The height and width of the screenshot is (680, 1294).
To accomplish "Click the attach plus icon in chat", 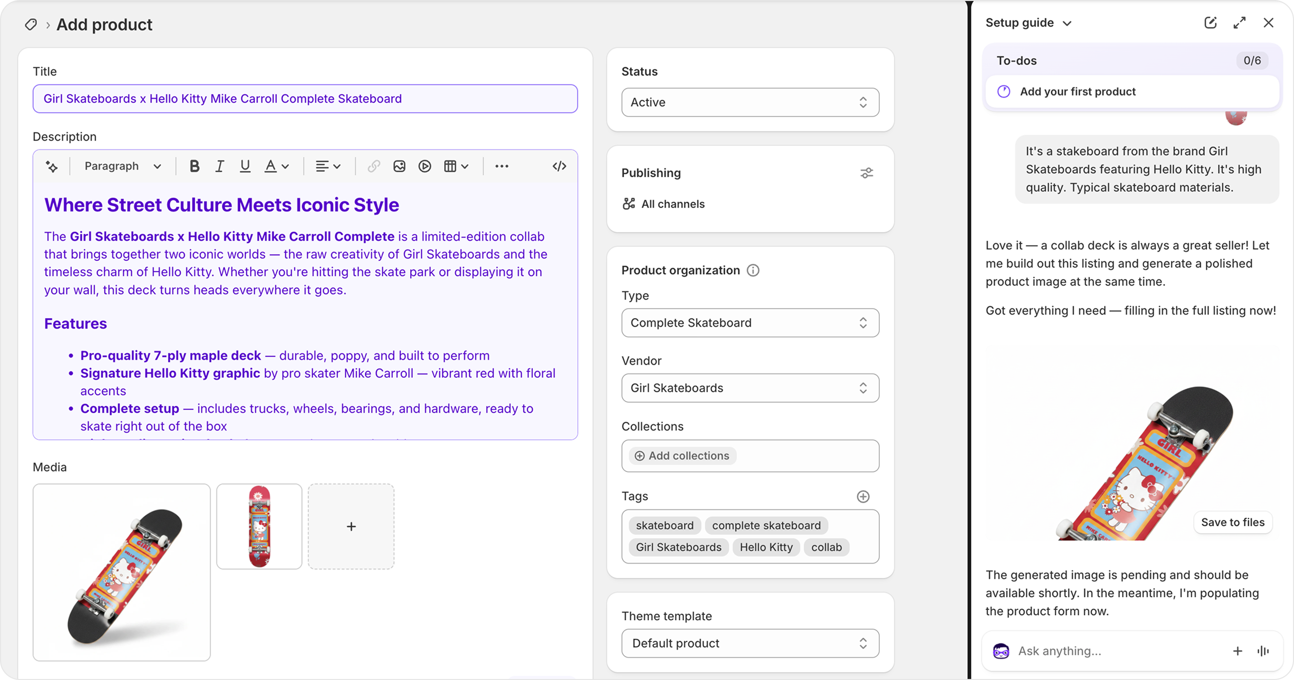I will [1237, 651].
